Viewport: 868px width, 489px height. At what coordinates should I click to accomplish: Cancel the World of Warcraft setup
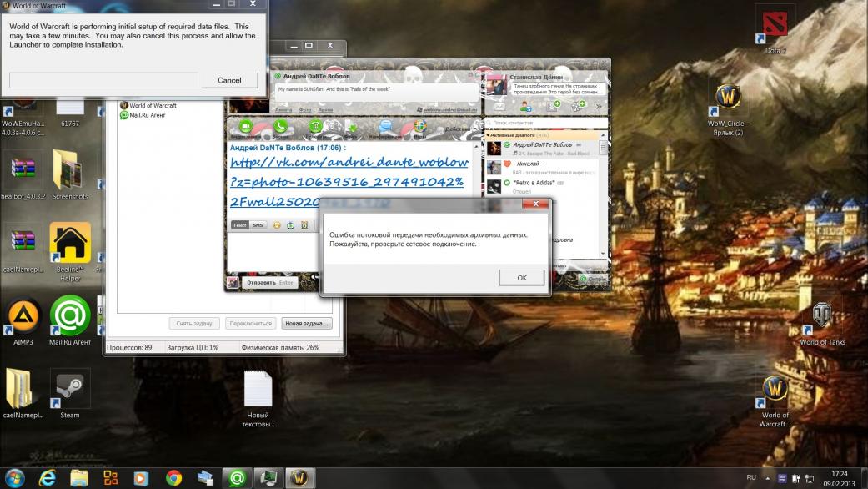[x=228, y=80]
